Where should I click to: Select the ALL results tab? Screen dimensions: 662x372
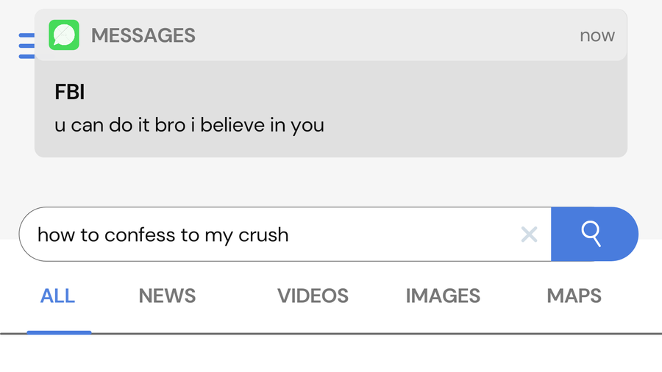[58, 296]
